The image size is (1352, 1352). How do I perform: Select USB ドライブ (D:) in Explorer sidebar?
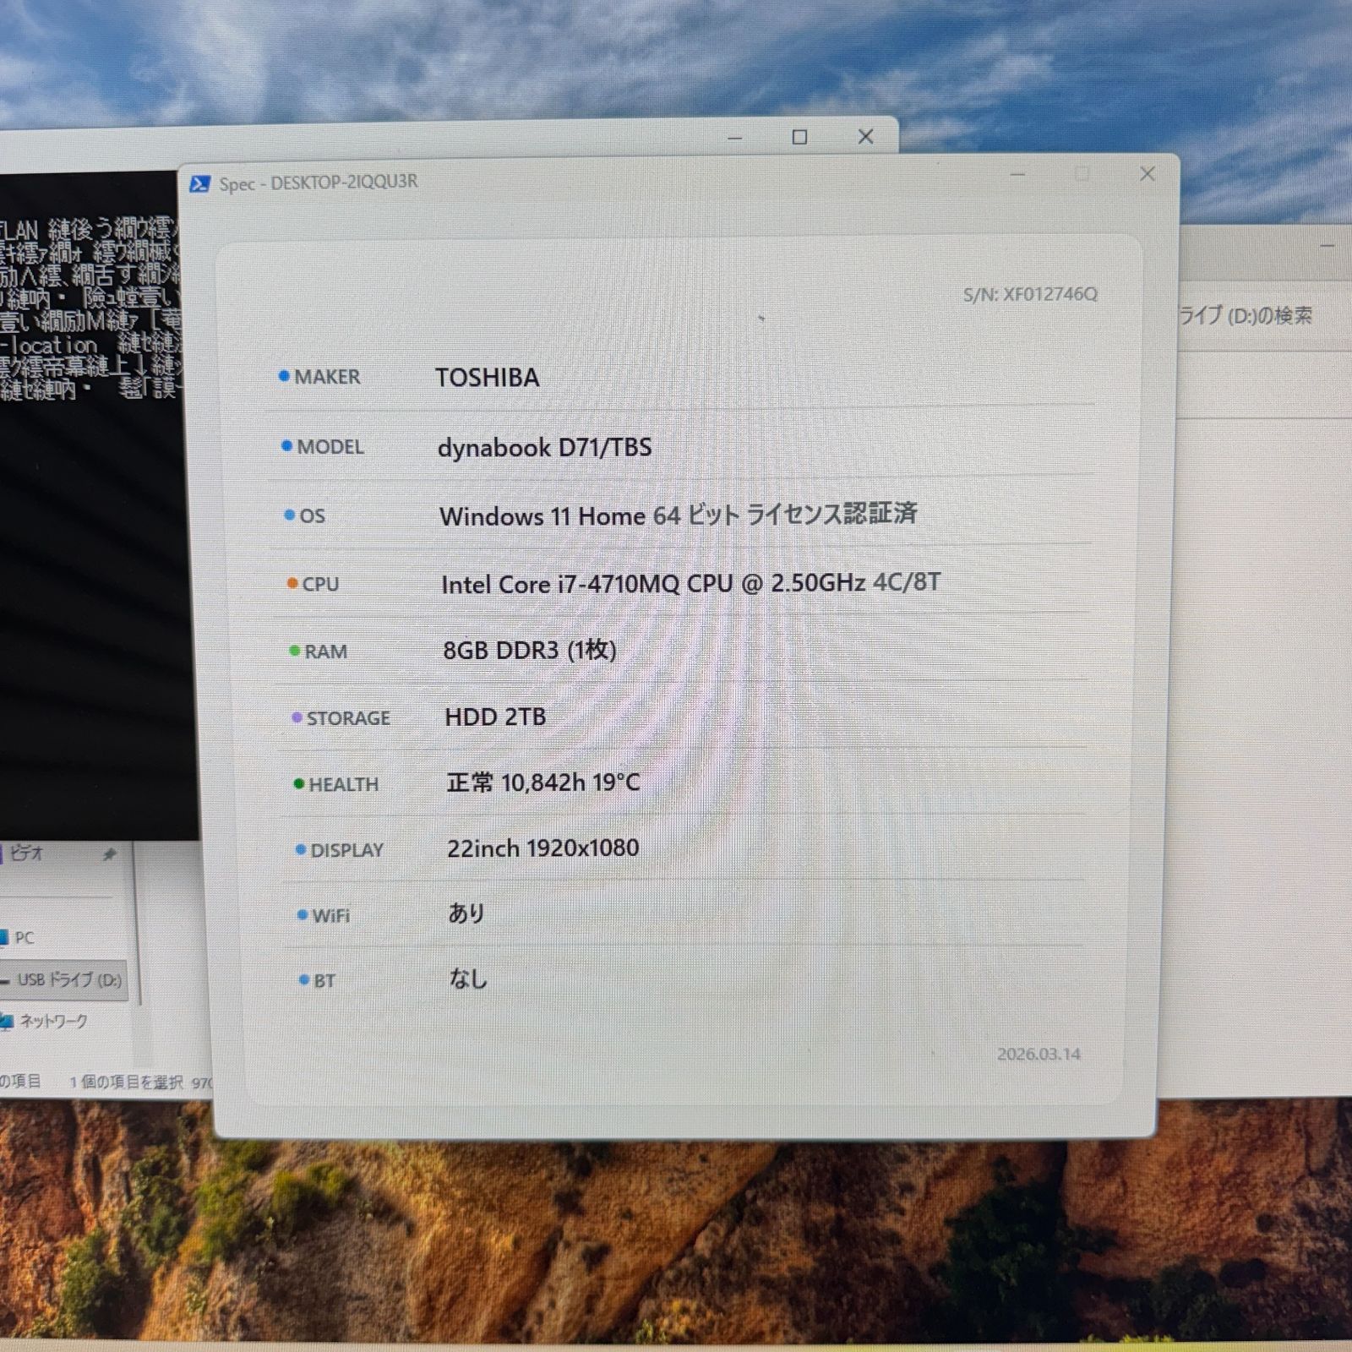pyautogui.click(x=64, y=980)
